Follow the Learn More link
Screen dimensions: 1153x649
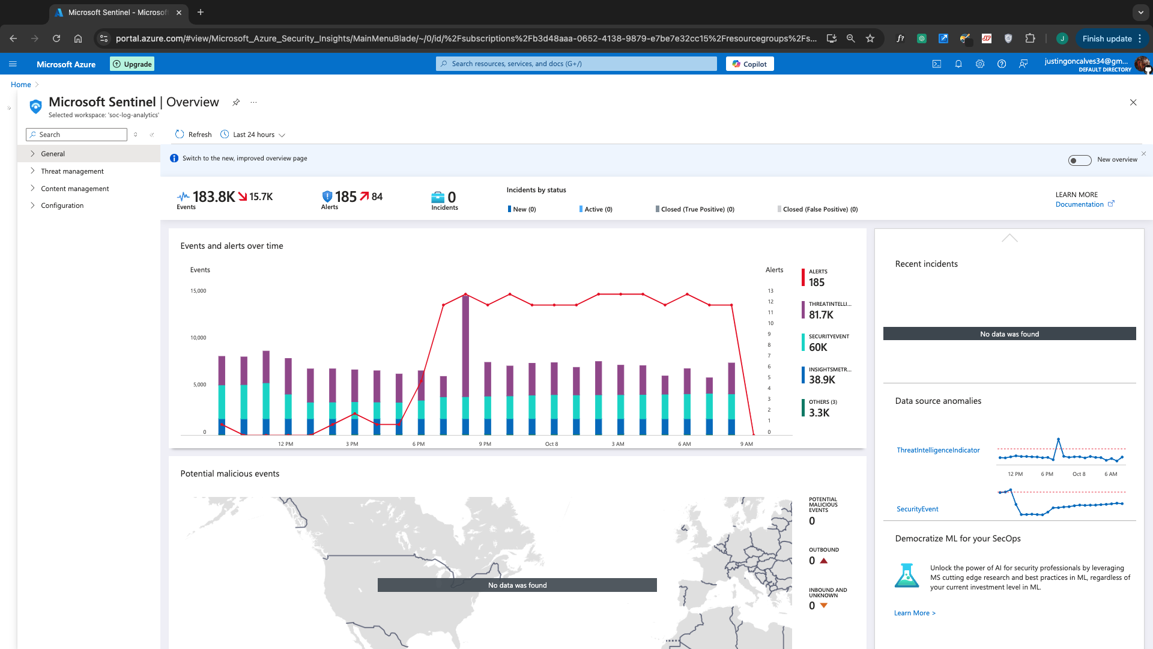[x=915, y=613]
